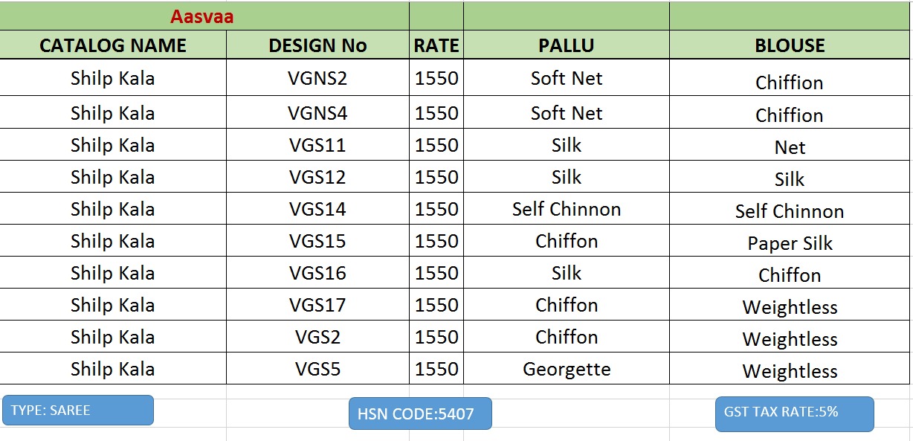Select the DESIGN No header cell
913x441 pixels.
[x=317, y=45]
